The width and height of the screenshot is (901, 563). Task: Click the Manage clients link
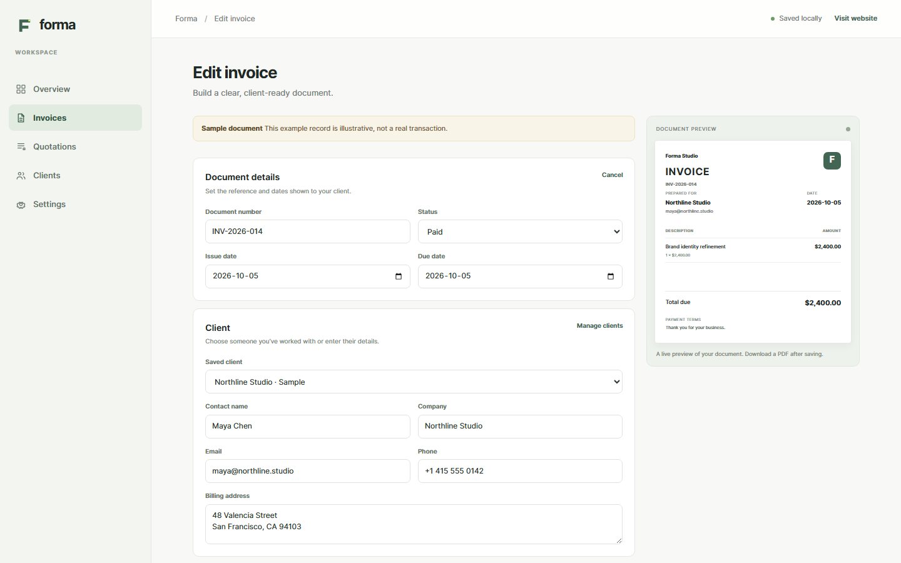599,326
